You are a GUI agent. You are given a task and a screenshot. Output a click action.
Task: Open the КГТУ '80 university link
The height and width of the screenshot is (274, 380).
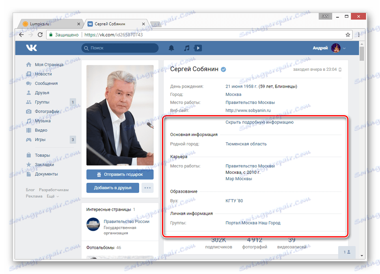234,201
